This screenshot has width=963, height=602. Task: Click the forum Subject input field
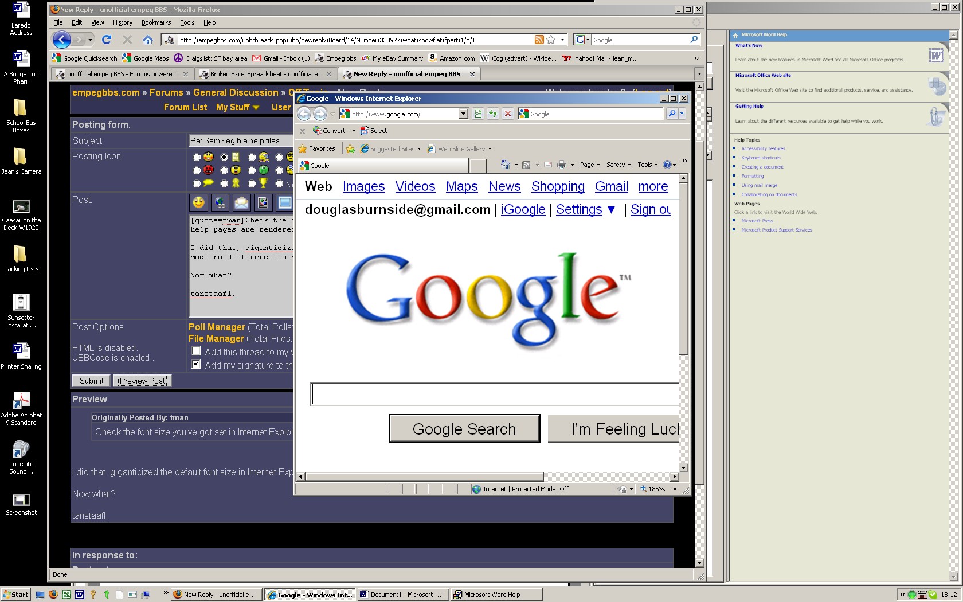pos(241,140)
